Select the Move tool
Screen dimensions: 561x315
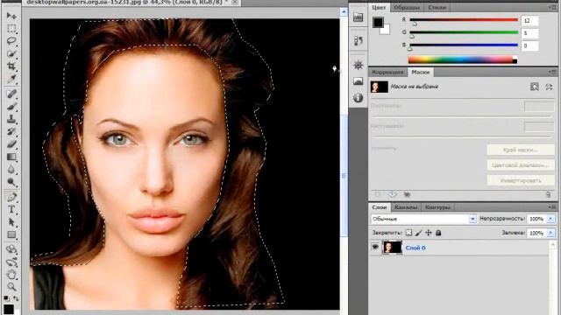[11, 16]
